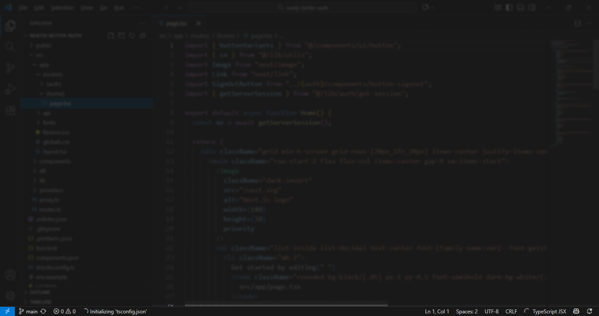
Task: Toggle the primary side bar visibility
Action: tap(509, 7)
